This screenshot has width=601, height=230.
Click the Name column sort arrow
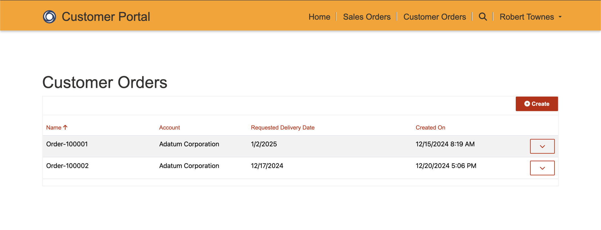tap(65, 128)
